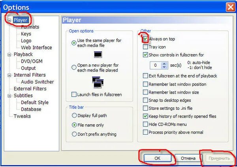The height and width of the screenshot is (167, 237).
Task: Increase seconds with spinner up arrow
Action: [x=164, y=64]
